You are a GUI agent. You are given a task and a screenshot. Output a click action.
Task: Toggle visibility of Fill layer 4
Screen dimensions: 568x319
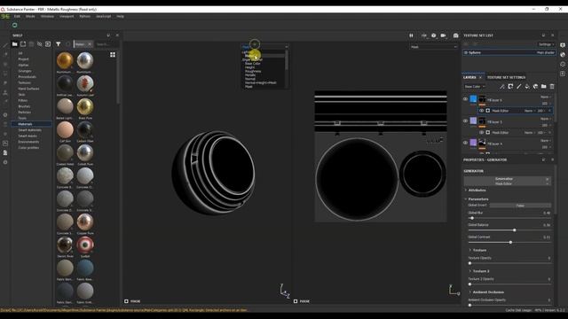465,143
